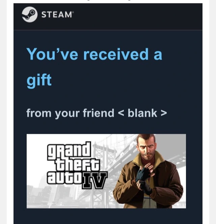Click the Roman numeral IV emblem
The image size is (216, 224).
click(x=95, y=180)
